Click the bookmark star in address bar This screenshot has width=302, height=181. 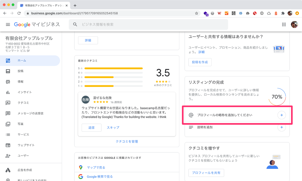pyautogui.click(x=196, y=13)
